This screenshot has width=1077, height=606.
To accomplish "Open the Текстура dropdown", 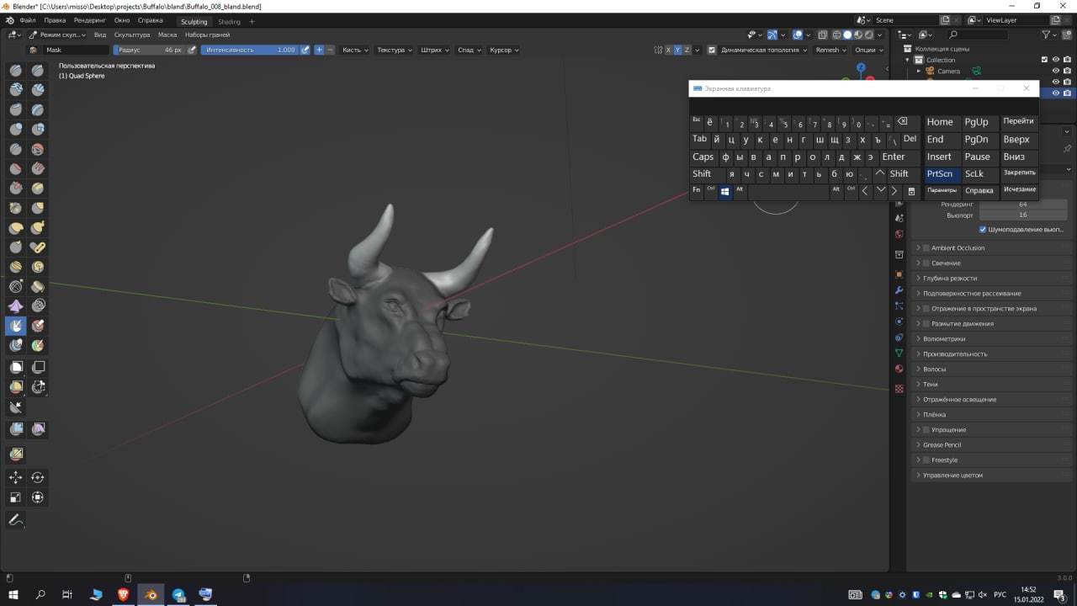I will [x=394, y=50].
